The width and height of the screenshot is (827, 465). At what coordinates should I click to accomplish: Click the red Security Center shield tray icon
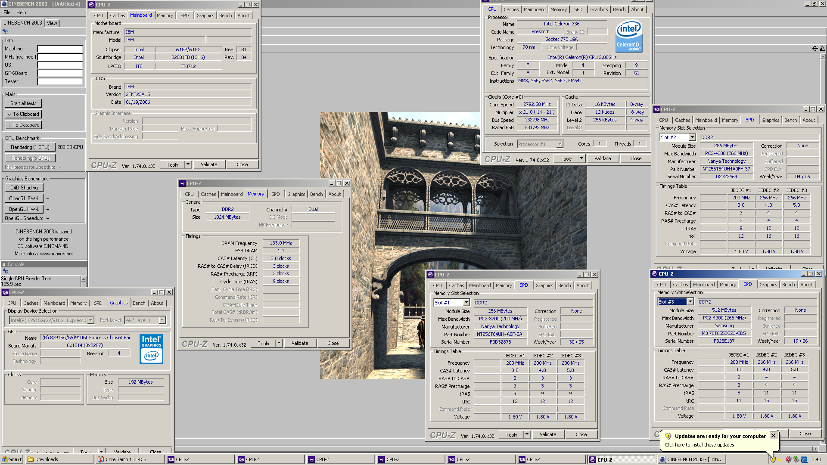click(x=788, y=459)
